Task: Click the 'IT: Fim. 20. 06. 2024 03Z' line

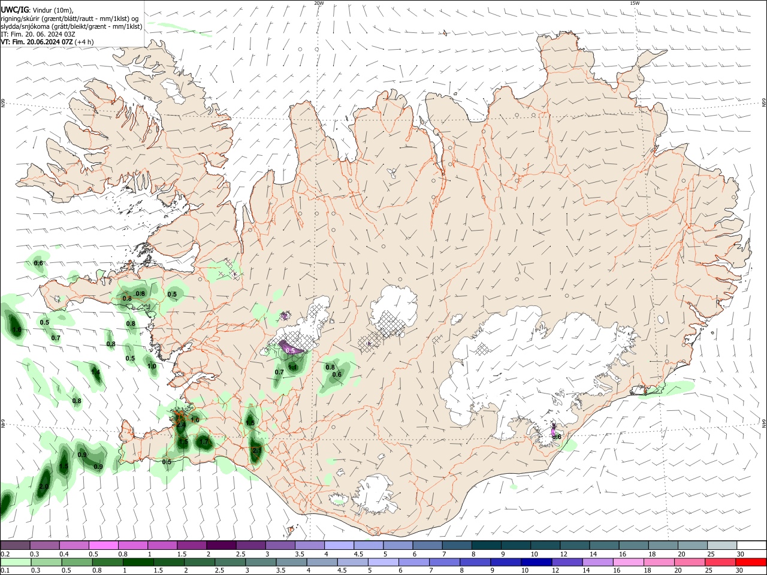Action: [38, 34]
